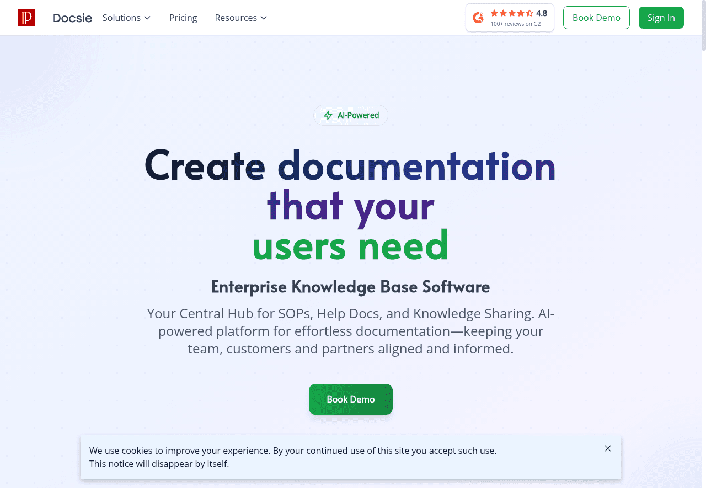Click the green Sign In button
Screen dimensions: 706x488
pos(661,18)
